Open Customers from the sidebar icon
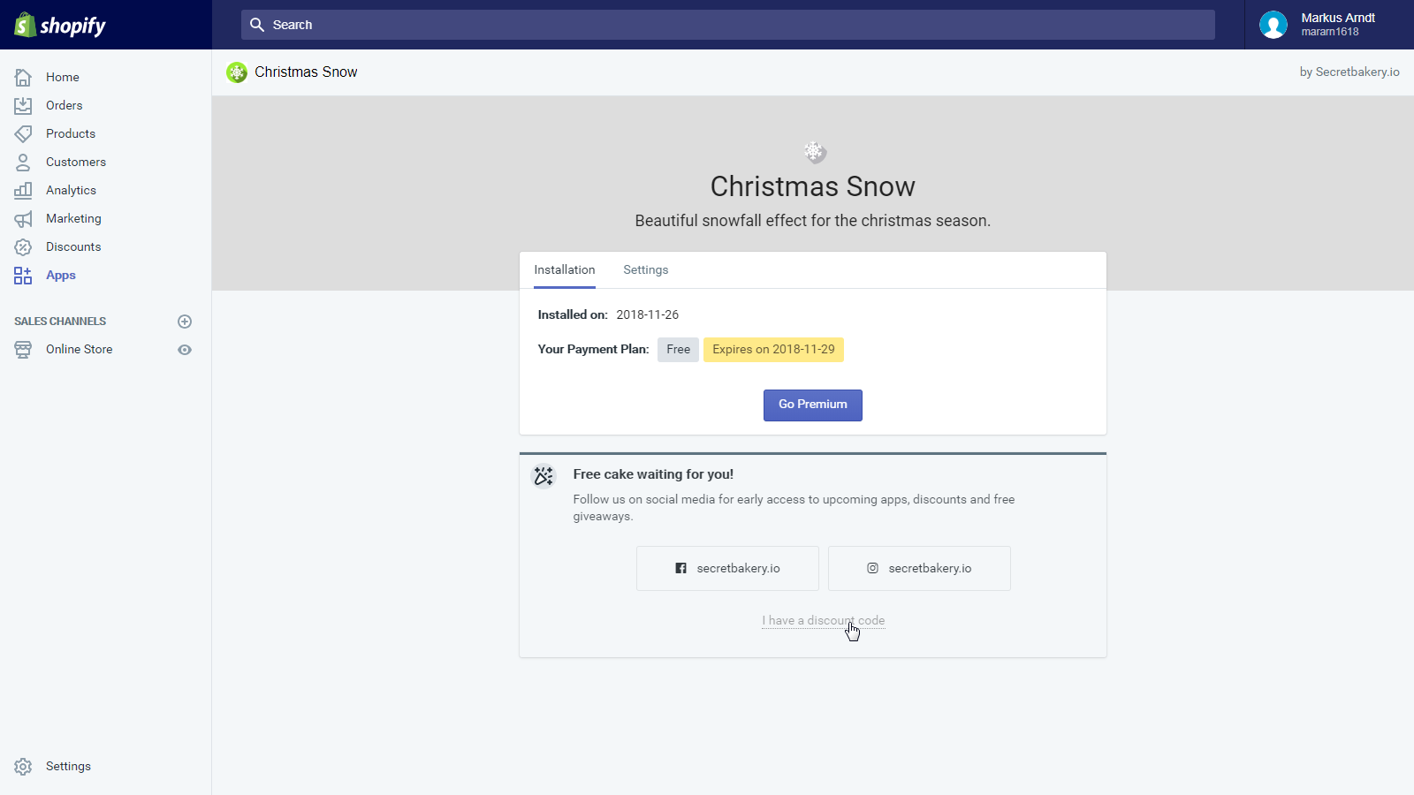 coord(23,162)
